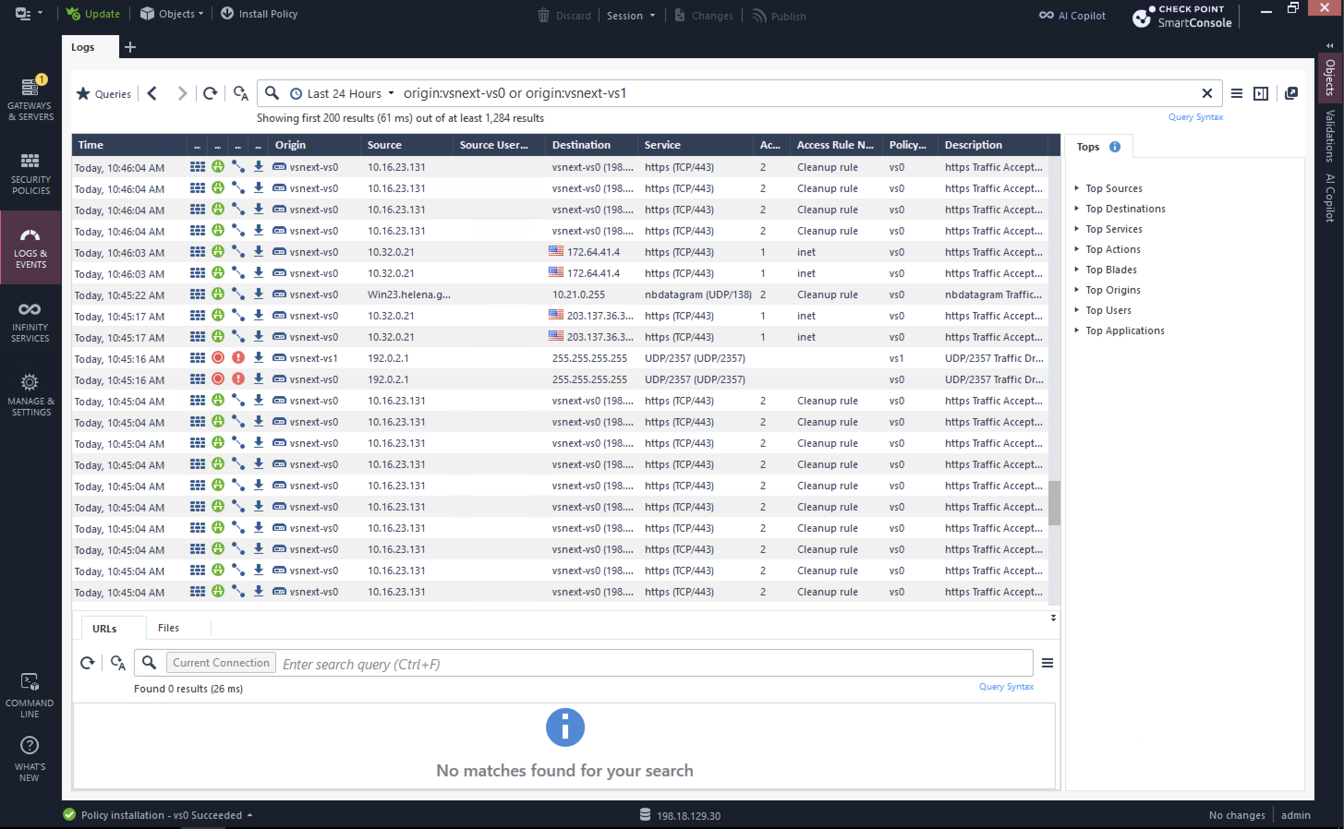This screenshot has height=829, width=1344.
Task: Open the top Query Syntax link
Action: click(x=1195, y=117)
